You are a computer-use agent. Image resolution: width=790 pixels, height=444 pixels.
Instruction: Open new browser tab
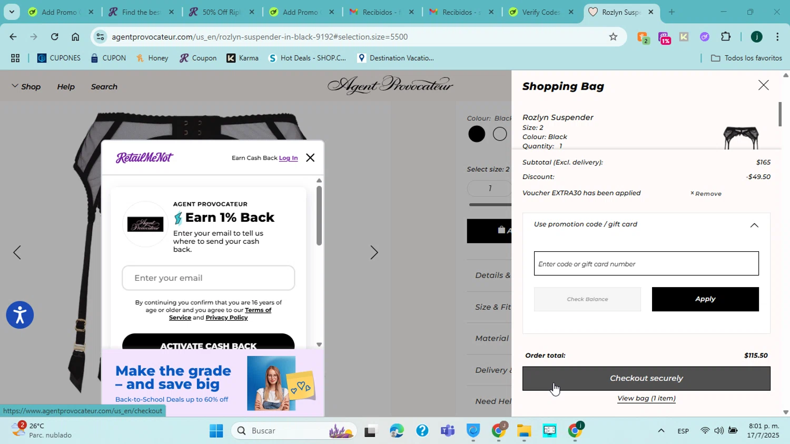671,12
